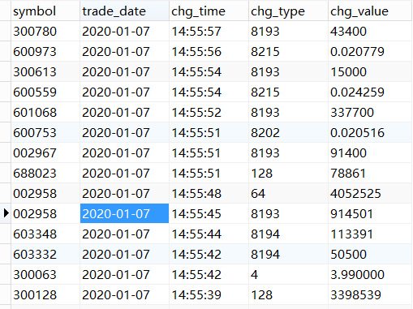This screenshot has width=413, height=309.
Task: Select the trade_date column header
Action: 124,11
